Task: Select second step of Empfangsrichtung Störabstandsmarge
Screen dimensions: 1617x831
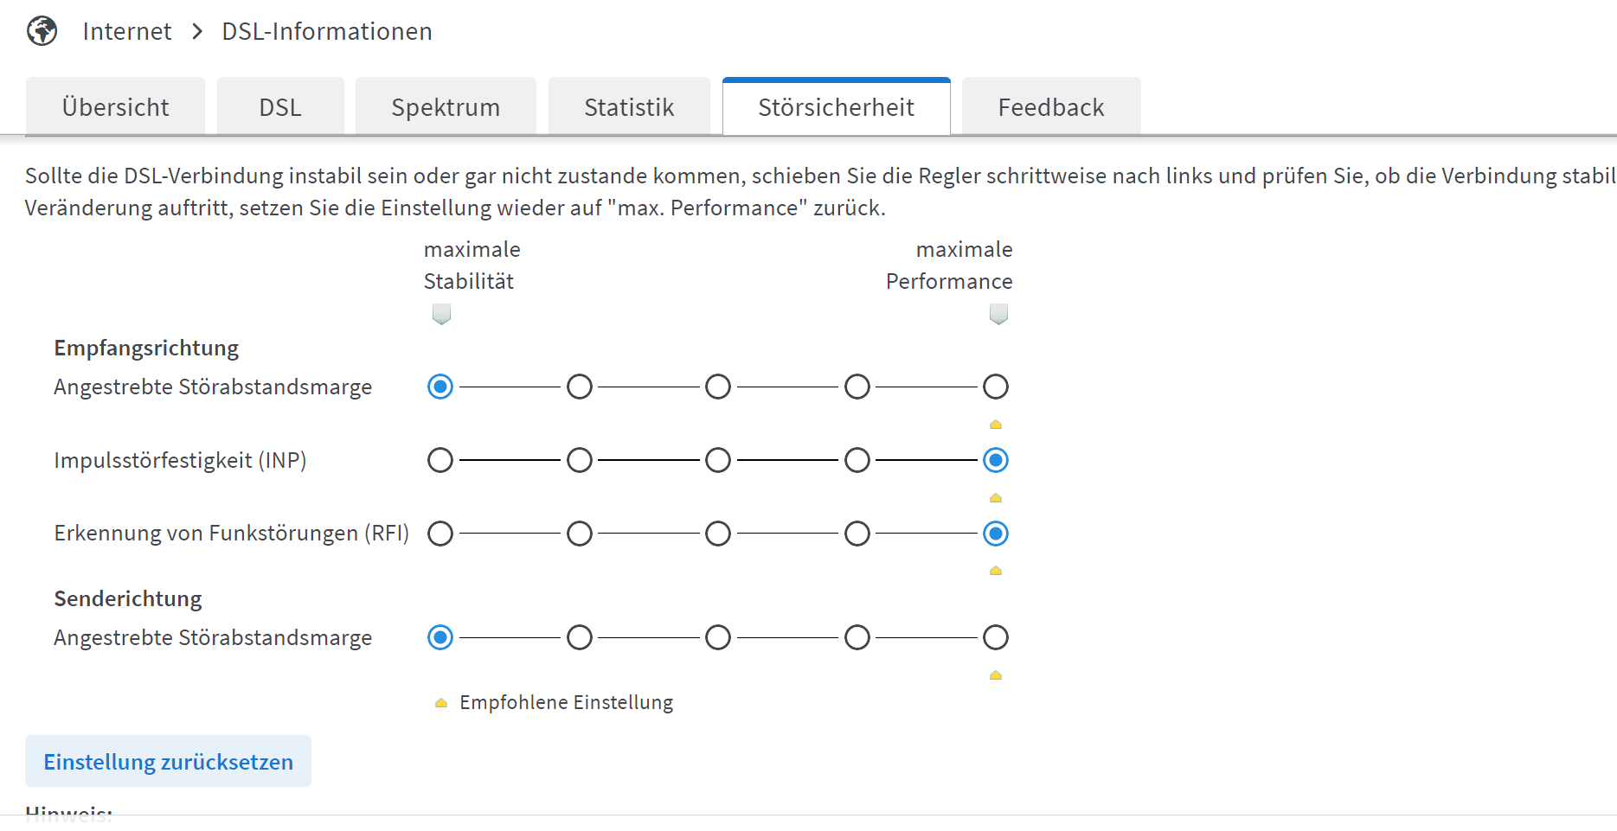Action: pyautogui.click(x=580, y=387)
